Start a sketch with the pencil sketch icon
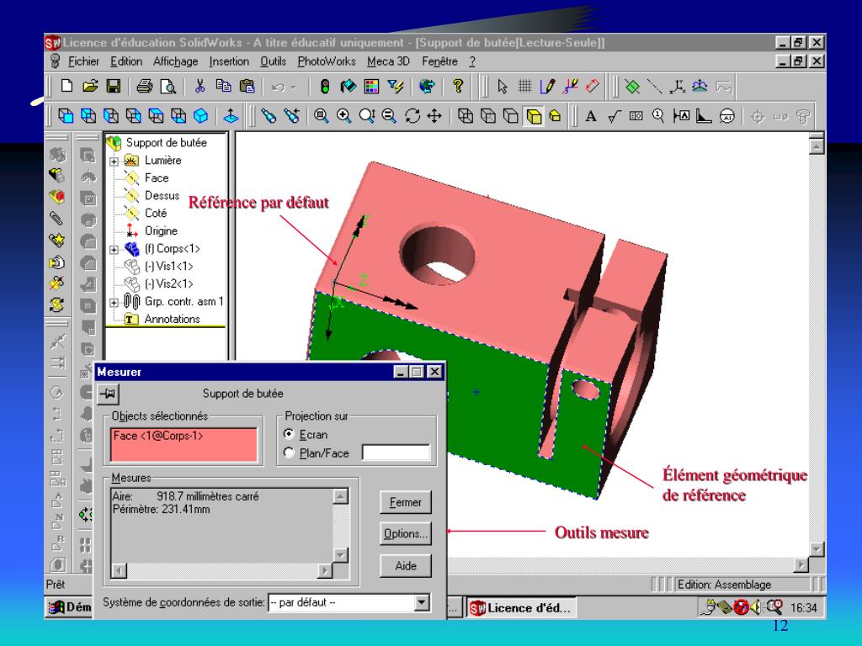Image resolution: width=862 pixels, height=646 pixels. [x=547, y=87]
